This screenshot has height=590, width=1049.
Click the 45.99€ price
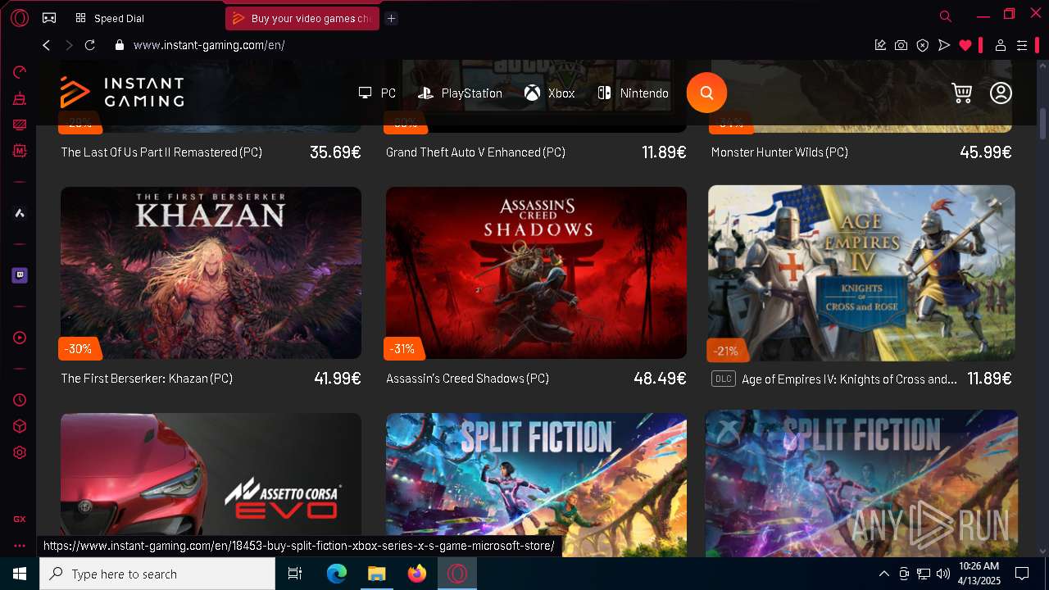click(986, 152)
